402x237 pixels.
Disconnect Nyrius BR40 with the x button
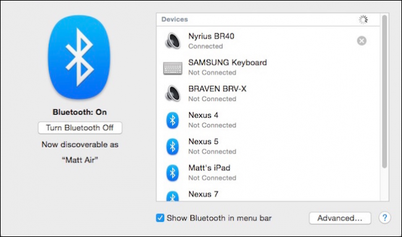click(362, 41)
